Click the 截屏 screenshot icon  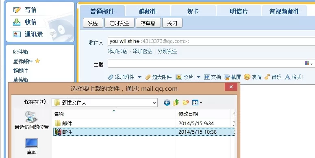click(227, 77)
